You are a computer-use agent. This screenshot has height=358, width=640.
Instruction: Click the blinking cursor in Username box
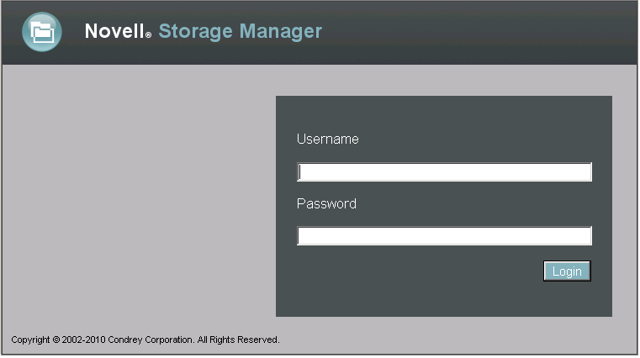[x=300, y=172]
